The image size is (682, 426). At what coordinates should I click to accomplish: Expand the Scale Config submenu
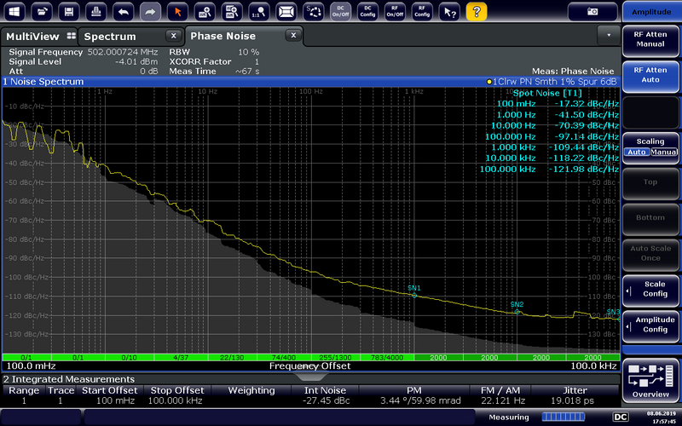650,290
